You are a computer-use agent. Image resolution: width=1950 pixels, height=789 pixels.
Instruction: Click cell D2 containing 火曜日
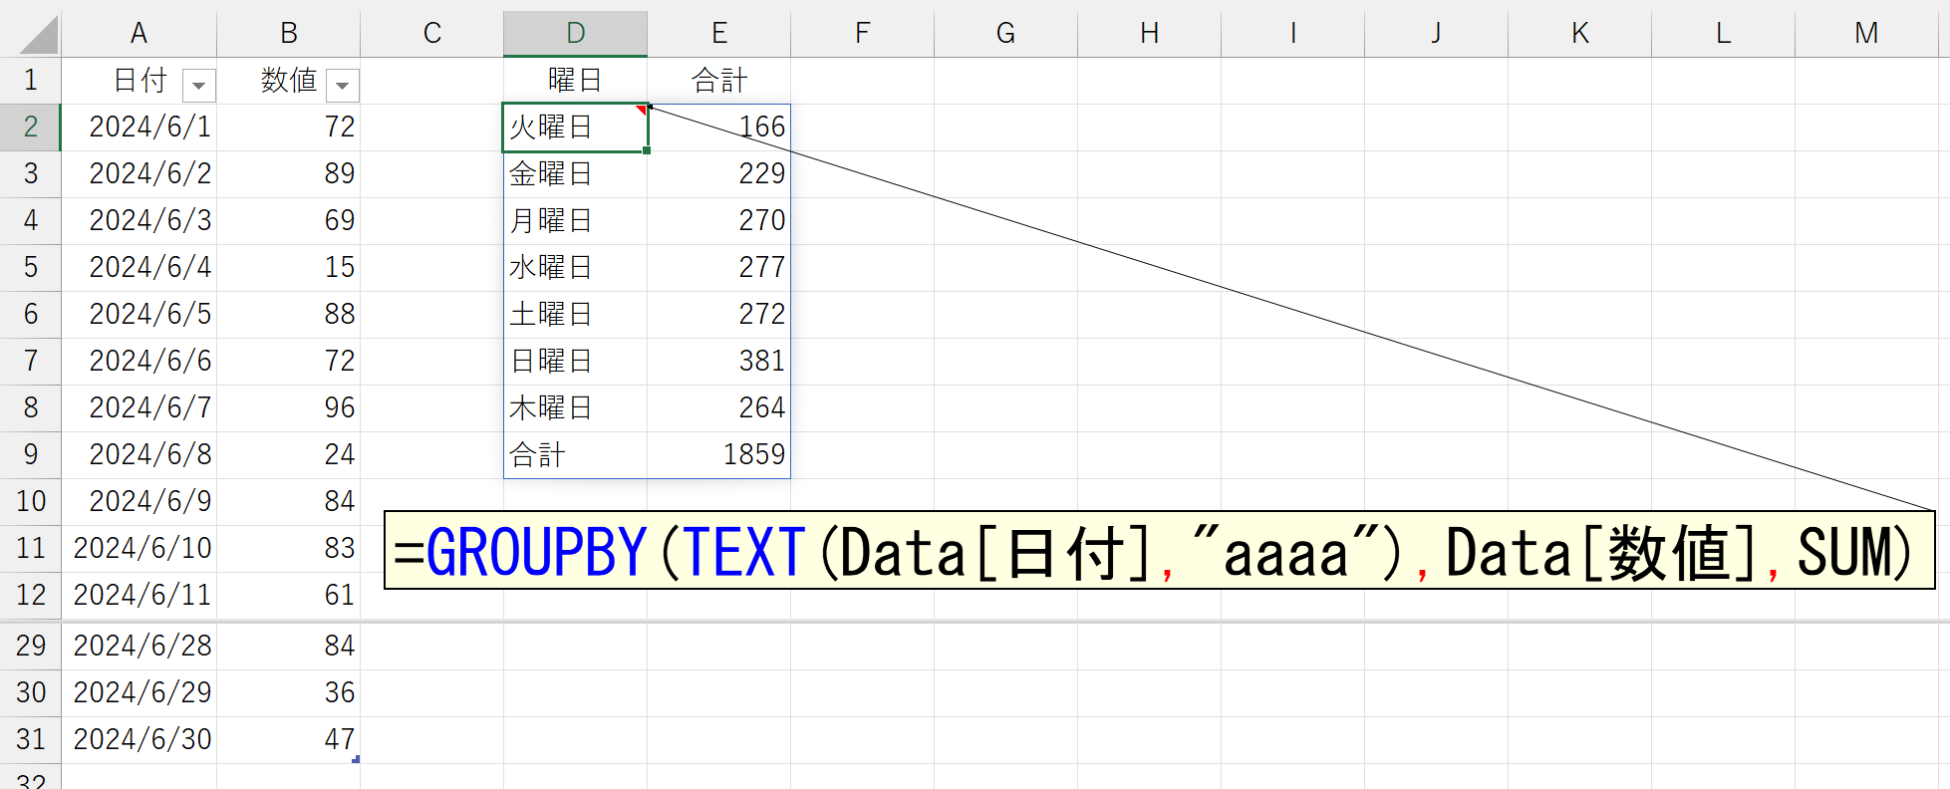[568, 128]
